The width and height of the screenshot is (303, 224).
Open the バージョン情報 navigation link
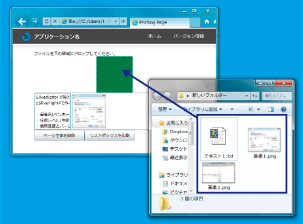[188, 36]
